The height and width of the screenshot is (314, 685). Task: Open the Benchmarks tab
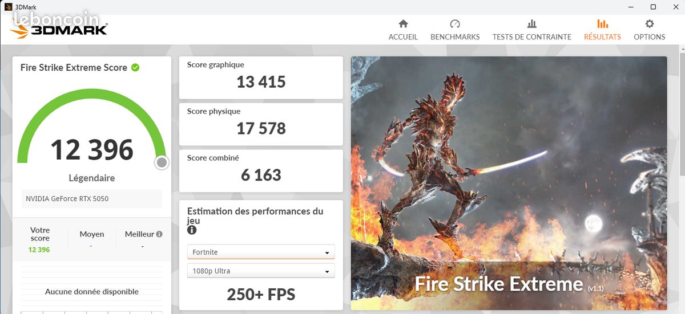click(x=455, y=30)
